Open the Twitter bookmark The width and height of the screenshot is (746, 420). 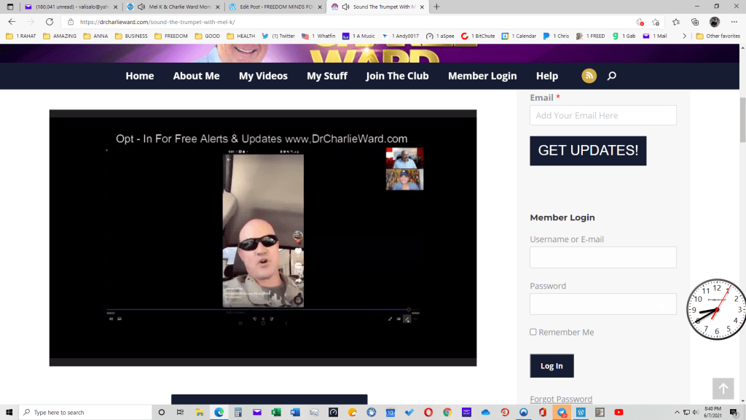pyautogui.click(x=279, y=36)
